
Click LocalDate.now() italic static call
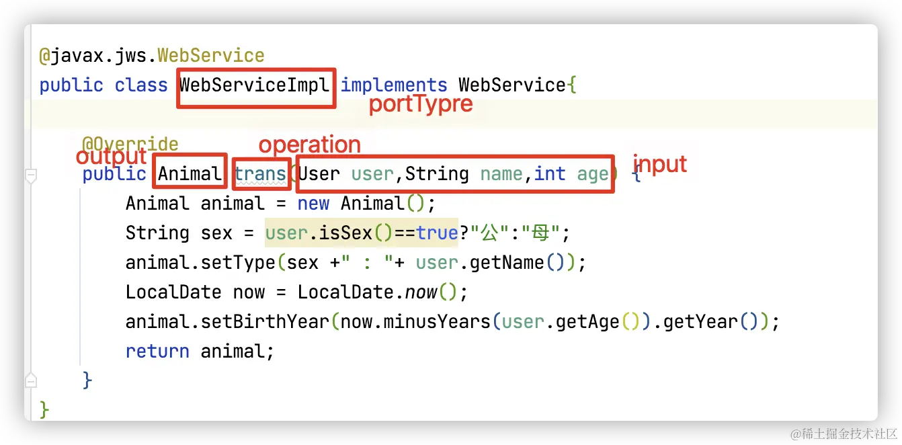pyautogui.click(x=378, y=292)
